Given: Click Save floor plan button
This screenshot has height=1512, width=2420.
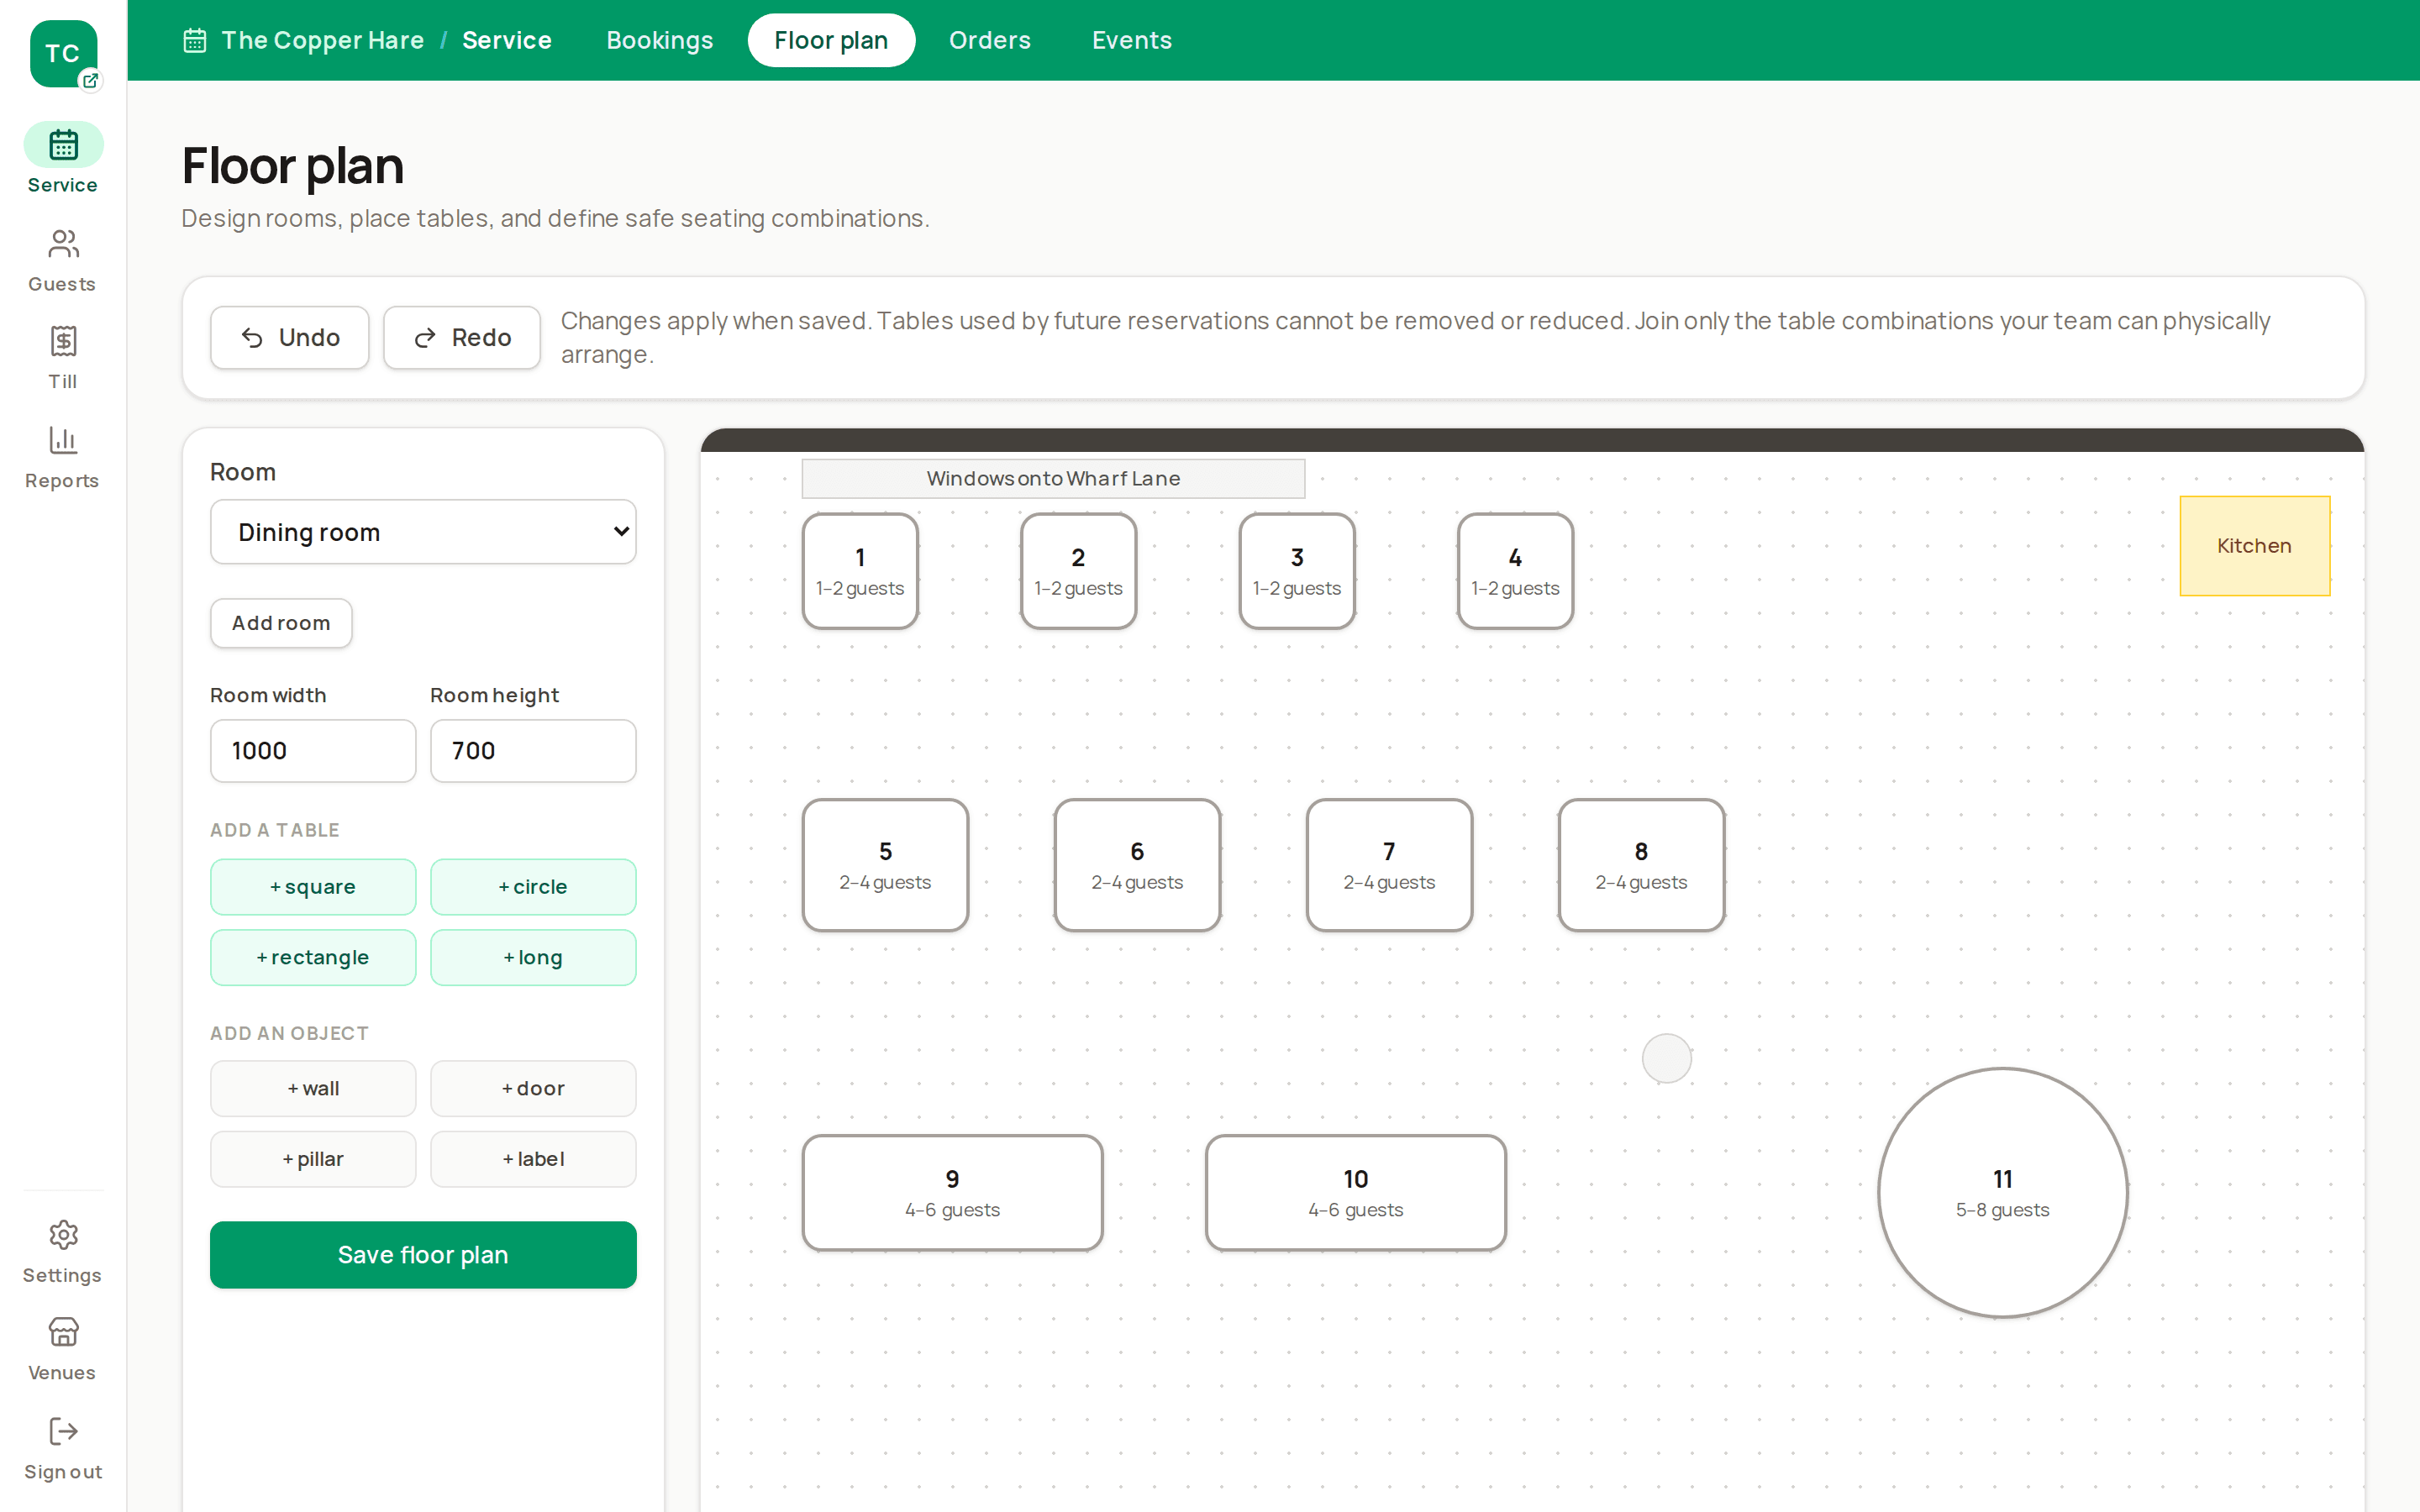Looking at the screenshot, I should coord(423,1255).
